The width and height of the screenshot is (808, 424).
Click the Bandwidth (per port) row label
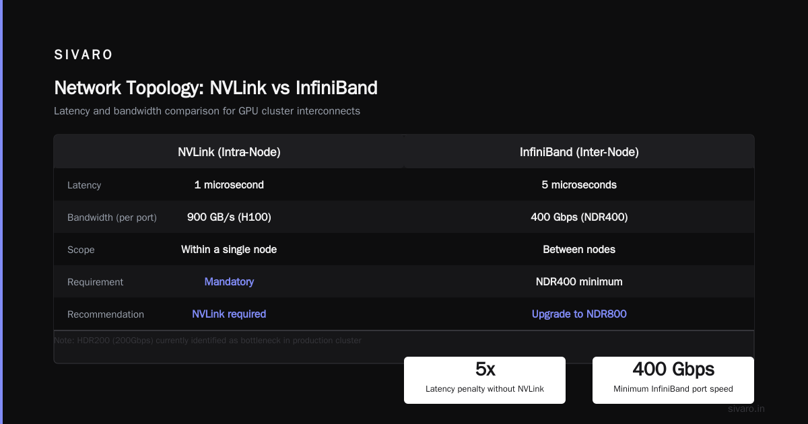tap(112, 217)
